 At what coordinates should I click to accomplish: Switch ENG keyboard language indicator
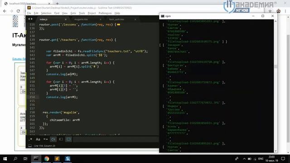point(261,159)
